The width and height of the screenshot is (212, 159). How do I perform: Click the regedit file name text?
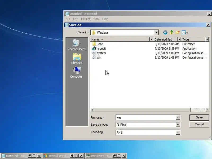[x=101, y=48]
